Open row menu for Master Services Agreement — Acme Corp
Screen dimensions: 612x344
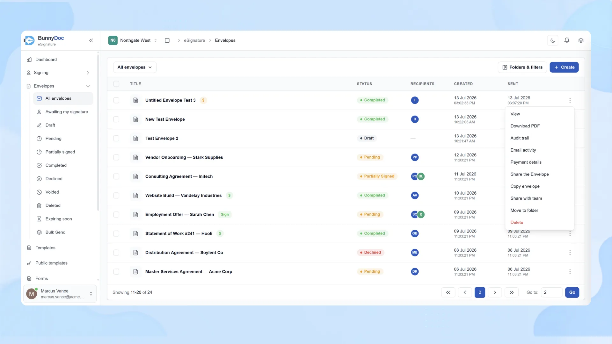(x=570, y=272)
